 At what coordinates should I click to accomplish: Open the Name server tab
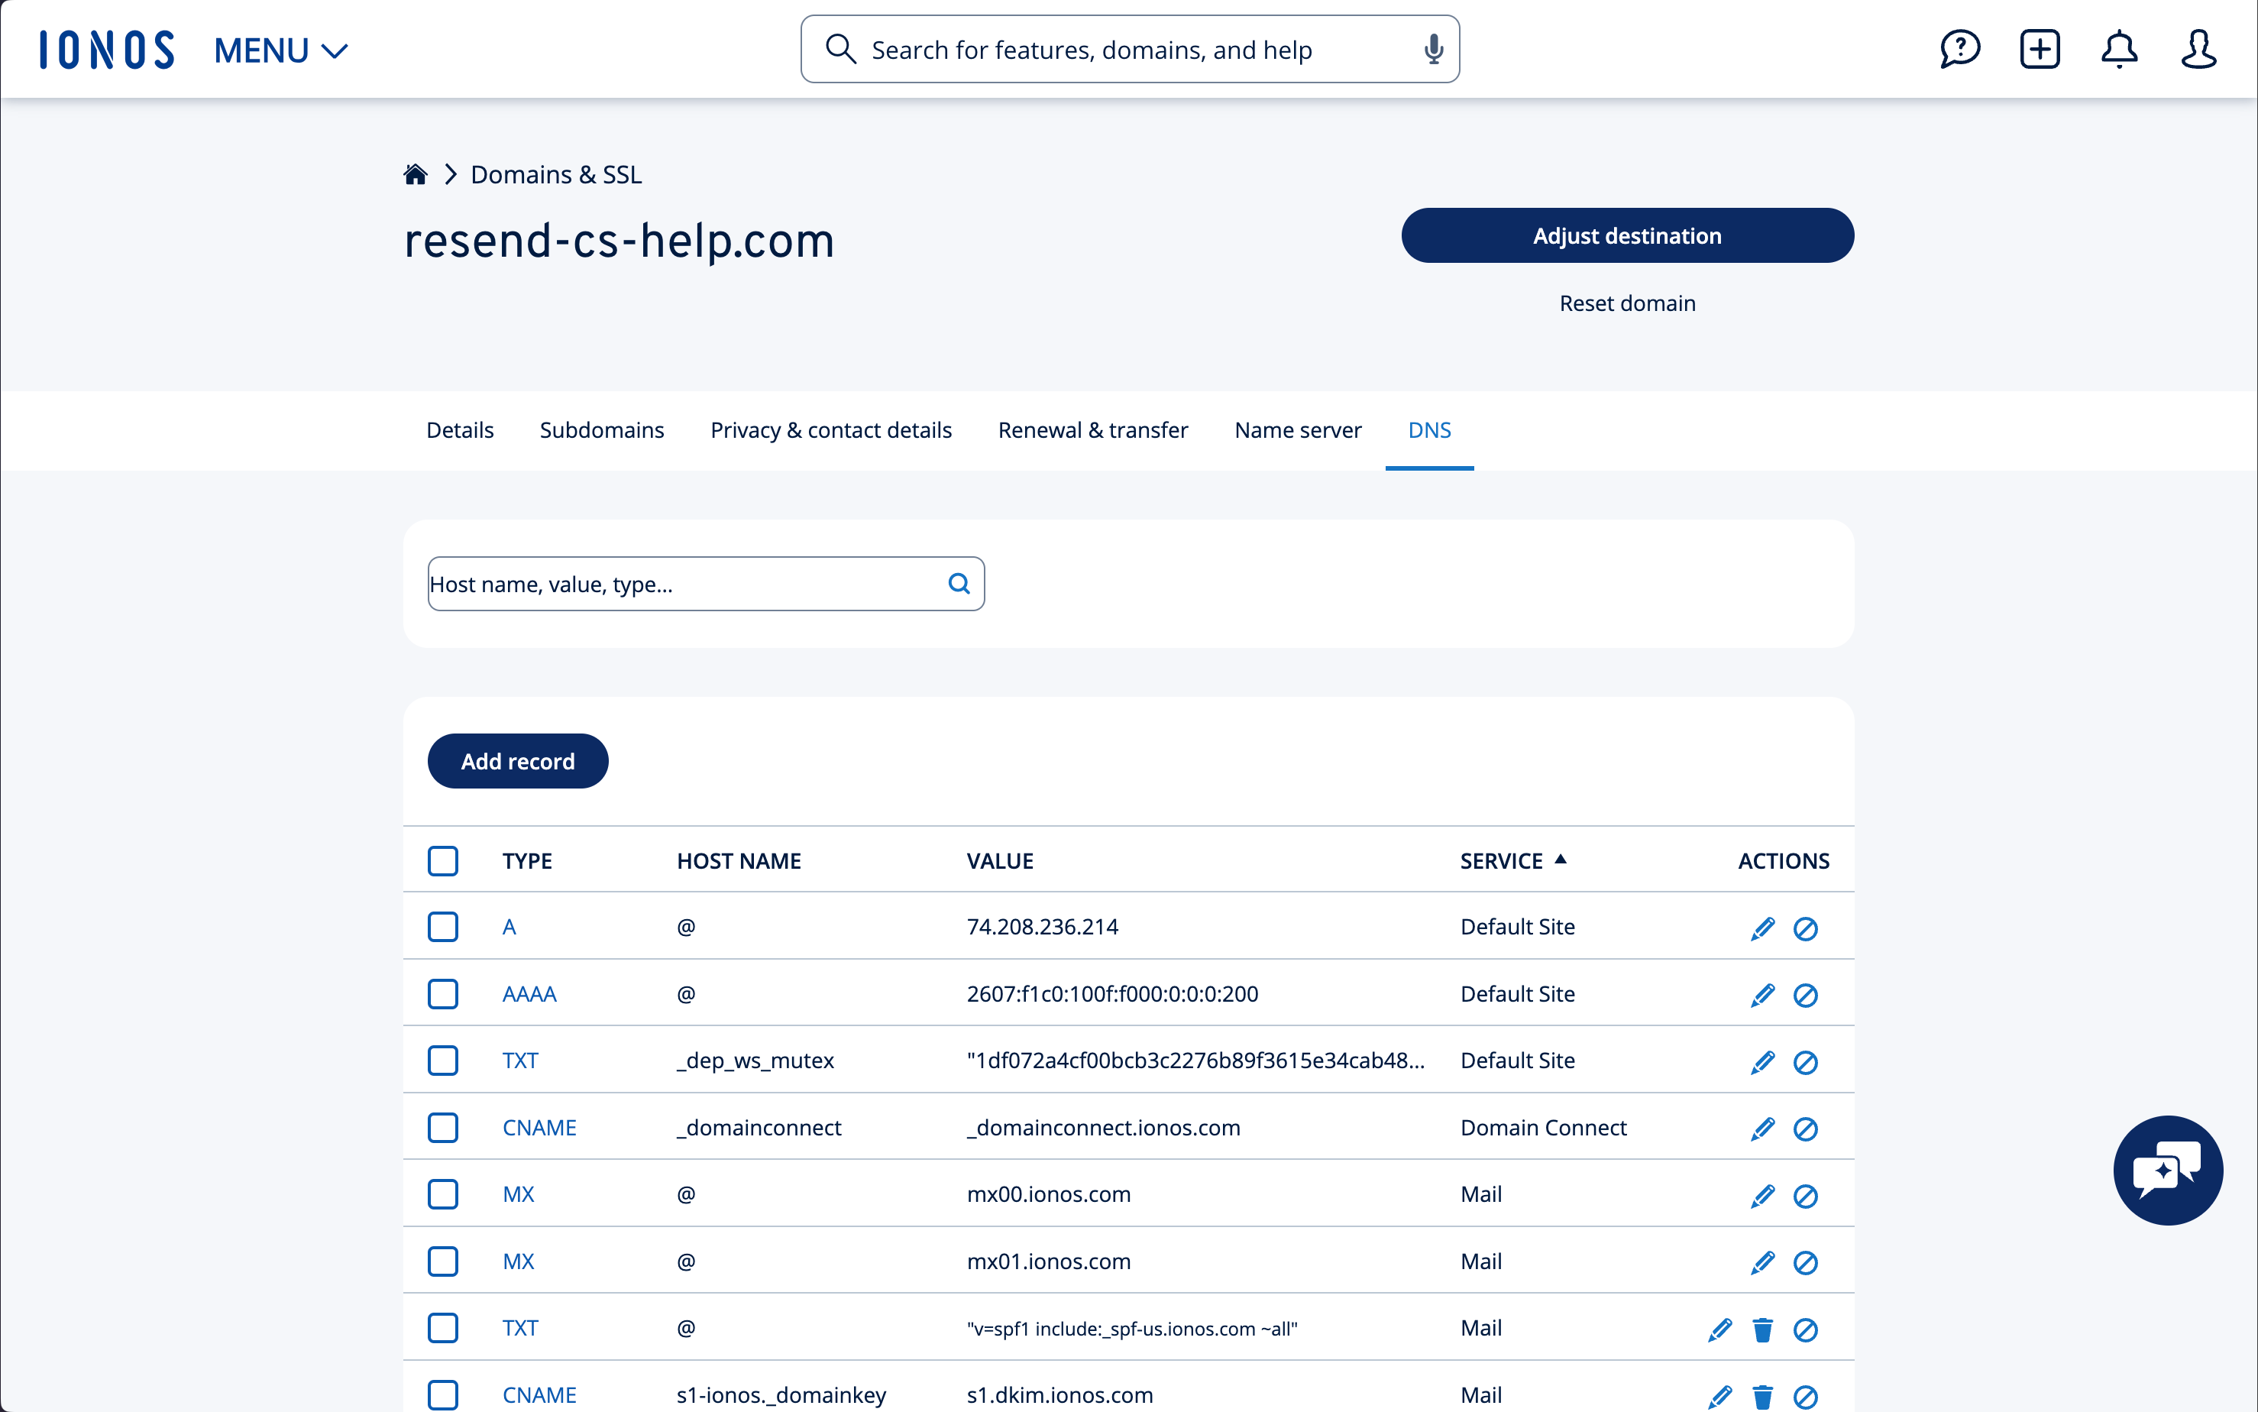point(1298,429)
